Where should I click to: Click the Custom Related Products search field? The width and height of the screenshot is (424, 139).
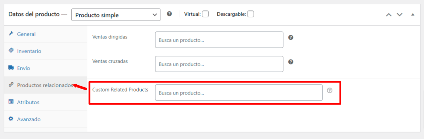coord(239,93)
